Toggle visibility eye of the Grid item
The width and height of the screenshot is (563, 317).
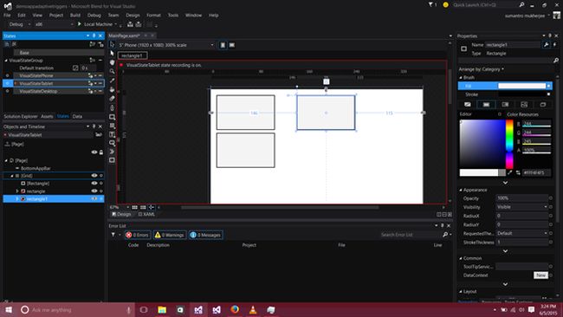(94, 176)
